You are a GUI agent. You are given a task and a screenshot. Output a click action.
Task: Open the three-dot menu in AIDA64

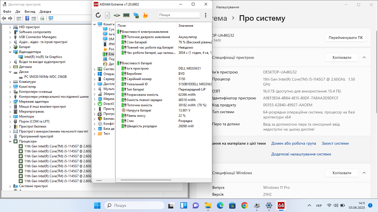[x=206, y=15]
